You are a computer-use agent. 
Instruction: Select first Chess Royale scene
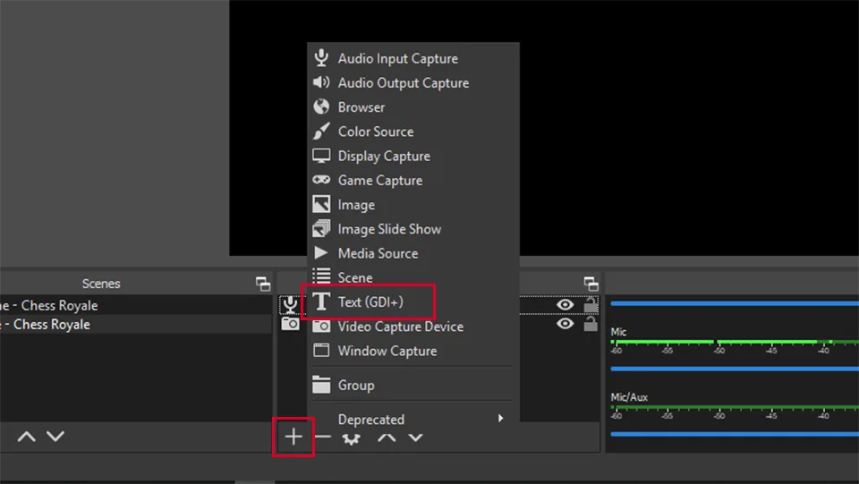(x=136, y=305)
